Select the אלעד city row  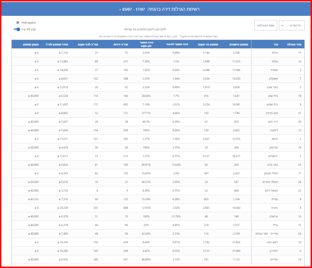coord(158,61)
